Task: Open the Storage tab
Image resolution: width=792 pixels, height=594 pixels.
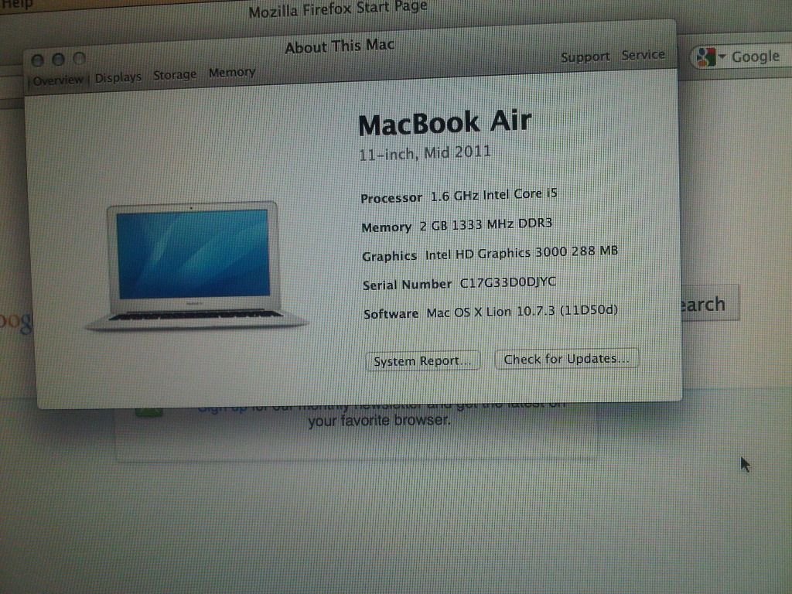Action: (175, 75)
